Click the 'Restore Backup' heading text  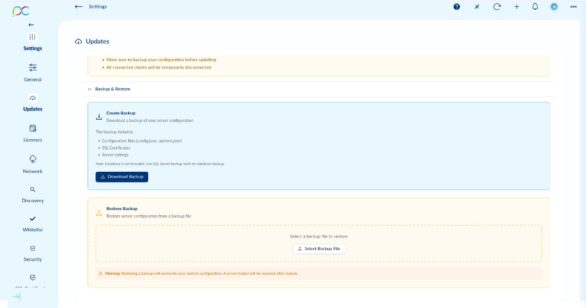pyautogui.click(x=122, y=208)
